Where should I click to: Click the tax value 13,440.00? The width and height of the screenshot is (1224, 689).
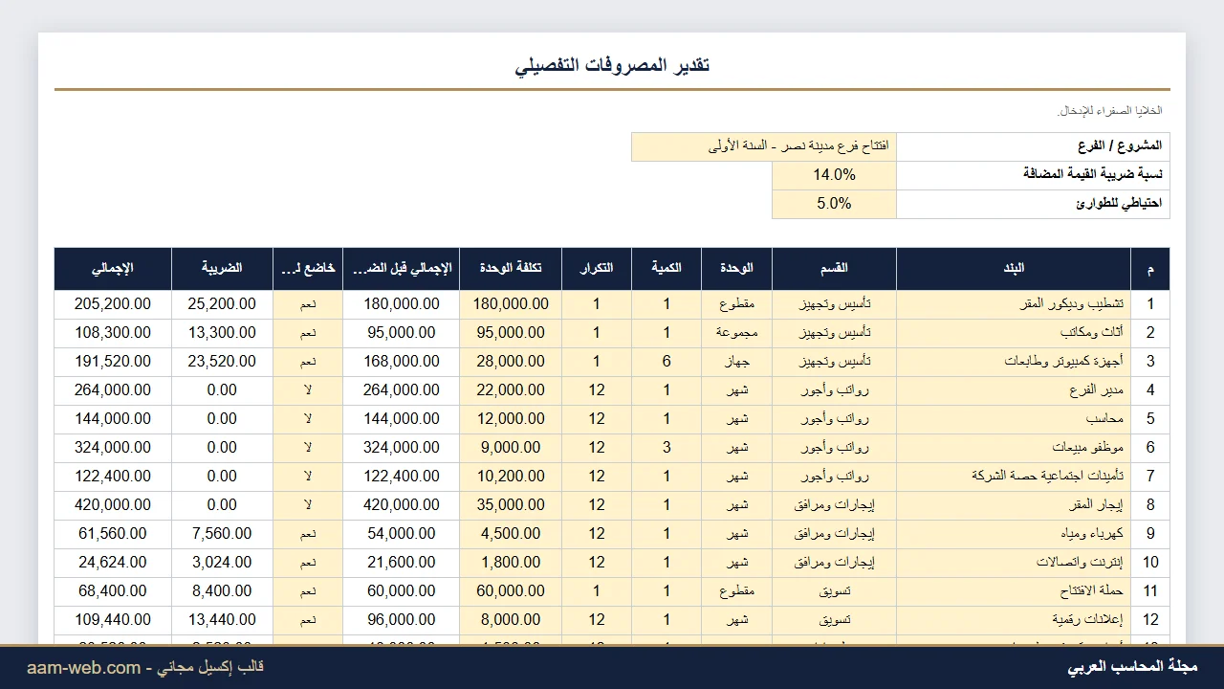tap(222, 620)
